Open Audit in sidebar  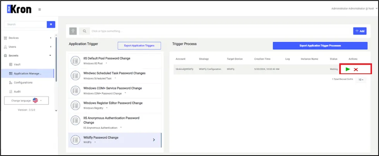pos(17,92)
